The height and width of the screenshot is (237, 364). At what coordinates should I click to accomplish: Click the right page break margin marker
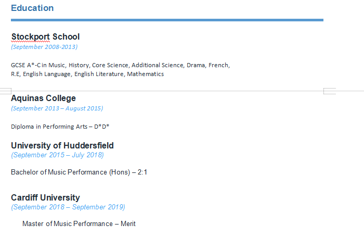click(330, 91)
